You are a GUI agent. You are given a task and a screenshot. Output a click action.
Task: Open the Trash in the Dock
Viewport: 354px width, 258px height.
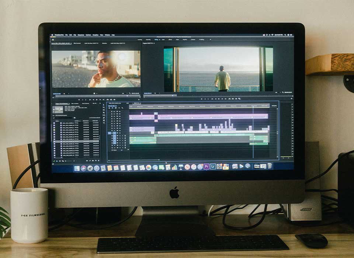[x=270, y=166]
